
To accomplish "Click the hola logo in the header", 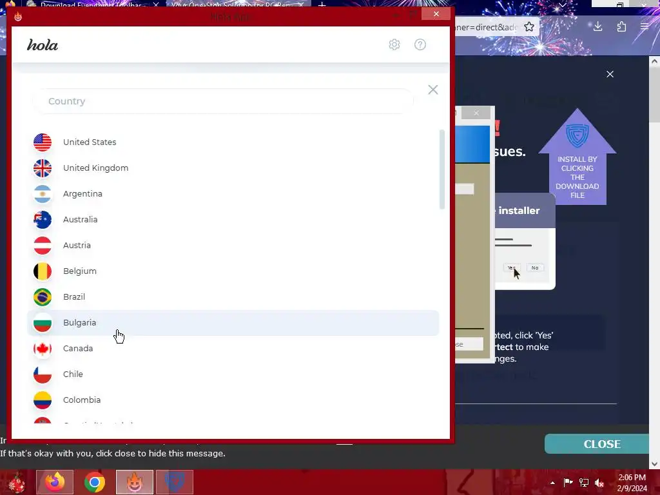I will pos(43,44).
